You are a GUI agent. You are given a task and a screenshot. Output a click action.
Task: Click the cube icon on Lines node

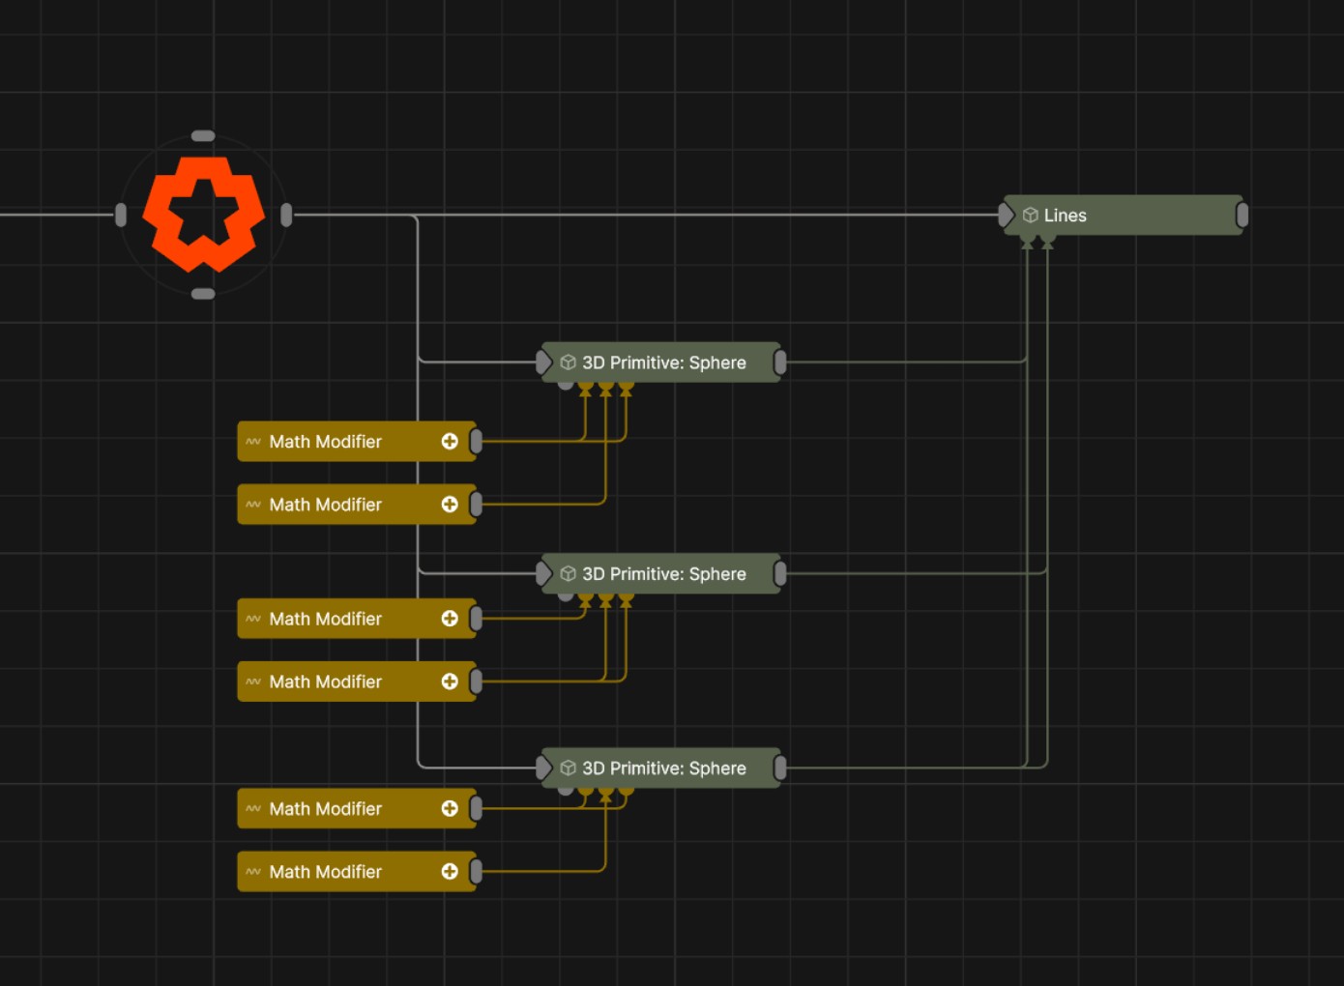[1031, 216]
